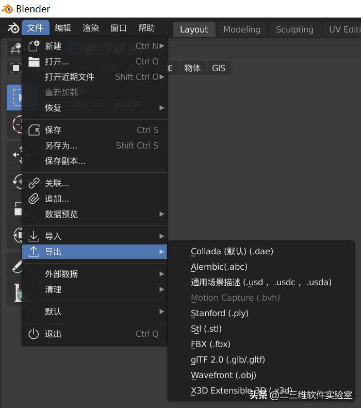
Task: Expand the 外部数据 submenu
Action: [95, 274]
